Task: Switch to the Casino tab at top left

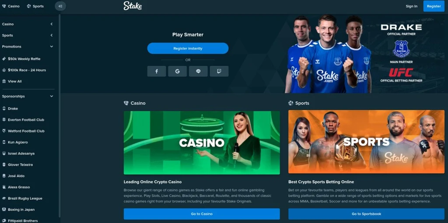Action: click(x=11, y=6)
